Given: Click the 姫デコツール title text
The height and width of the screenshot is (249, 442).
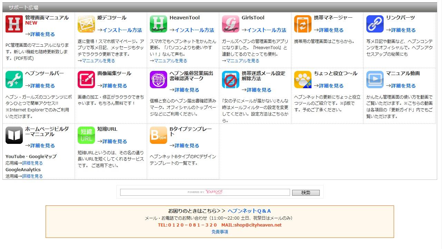Looking at the screenshot, I should coord(112,18).
